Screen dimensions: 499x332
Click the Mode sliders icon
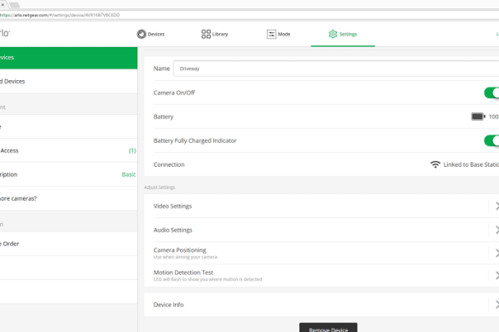[271, 34]
